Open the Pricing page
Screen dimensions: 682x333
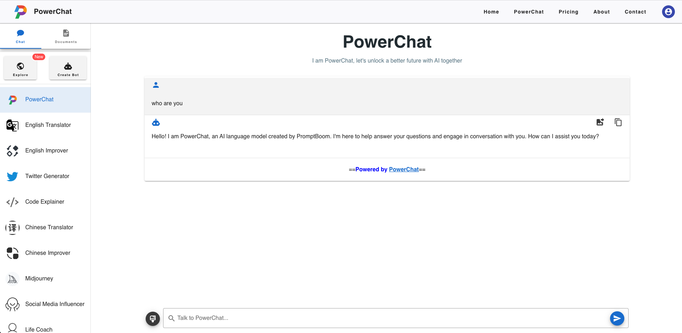[568, 12]
